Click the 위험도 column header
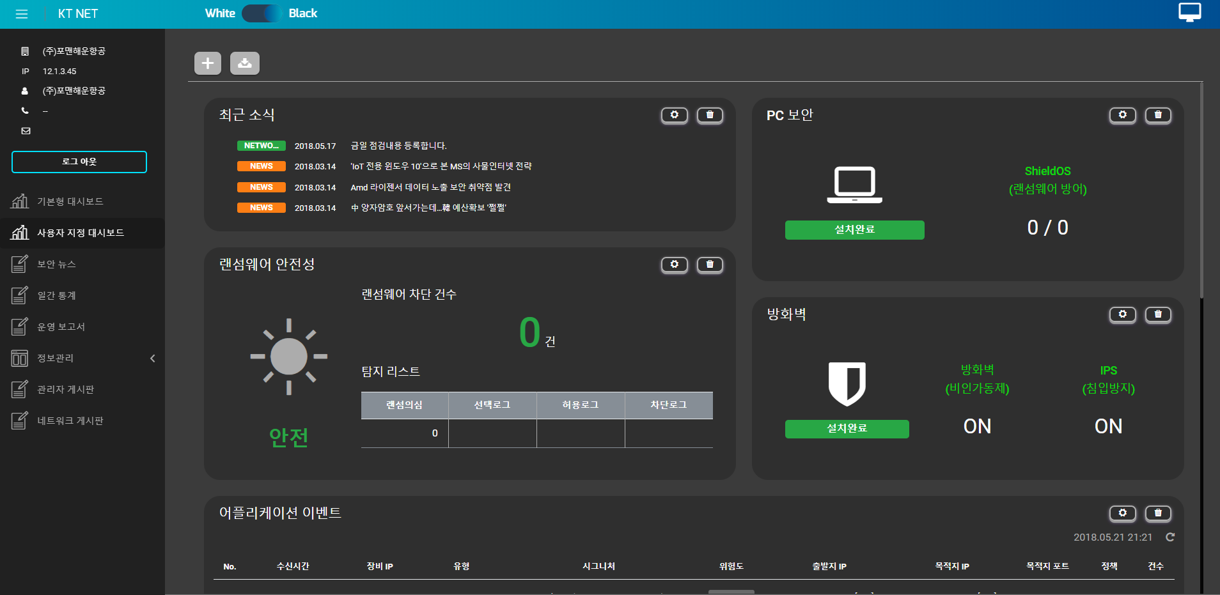 (731, 566)
